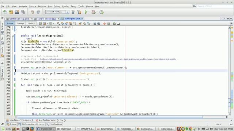Viewport: 234px width, 131px height.
Task: Click Comment lines icon
Action: (114, 24)
